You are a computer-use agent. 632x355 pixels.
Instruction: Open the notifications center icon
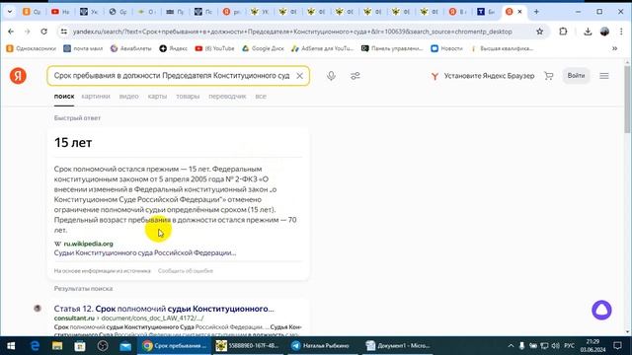point(618,346)
